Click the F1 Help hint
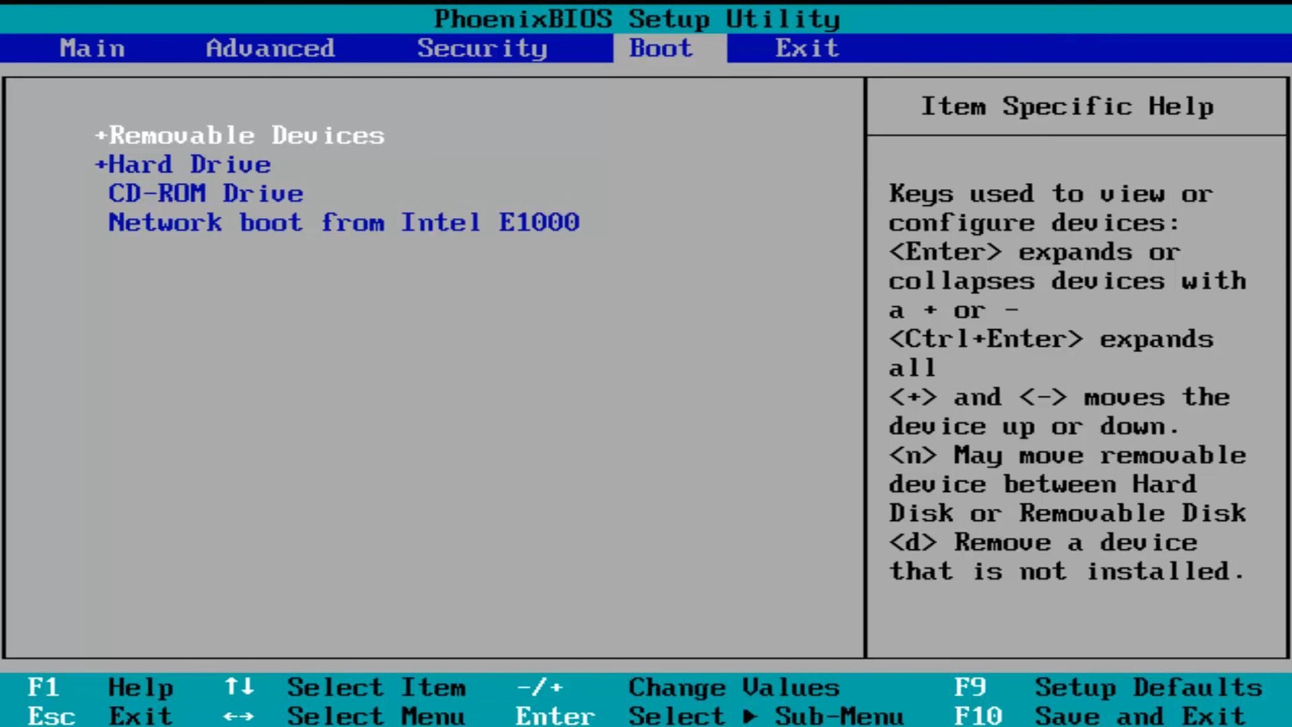The image size is (1292, 727). point(101,687)
